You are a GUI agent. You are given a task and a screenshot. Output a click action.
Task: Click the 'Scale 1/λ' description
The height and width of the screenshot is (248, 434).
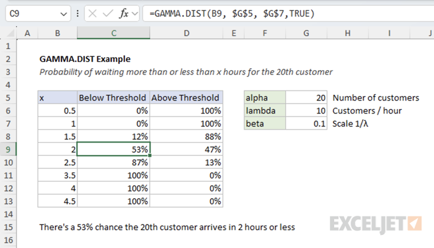(350, 123)
